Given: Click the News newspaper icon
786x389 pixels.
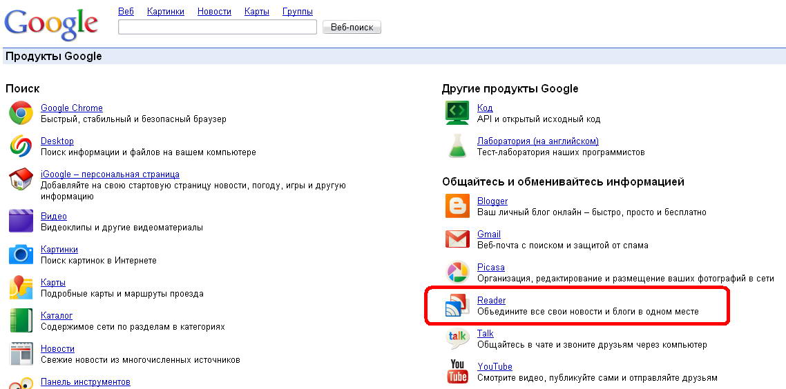Looking at the screenshot, I should click(21, 353).
